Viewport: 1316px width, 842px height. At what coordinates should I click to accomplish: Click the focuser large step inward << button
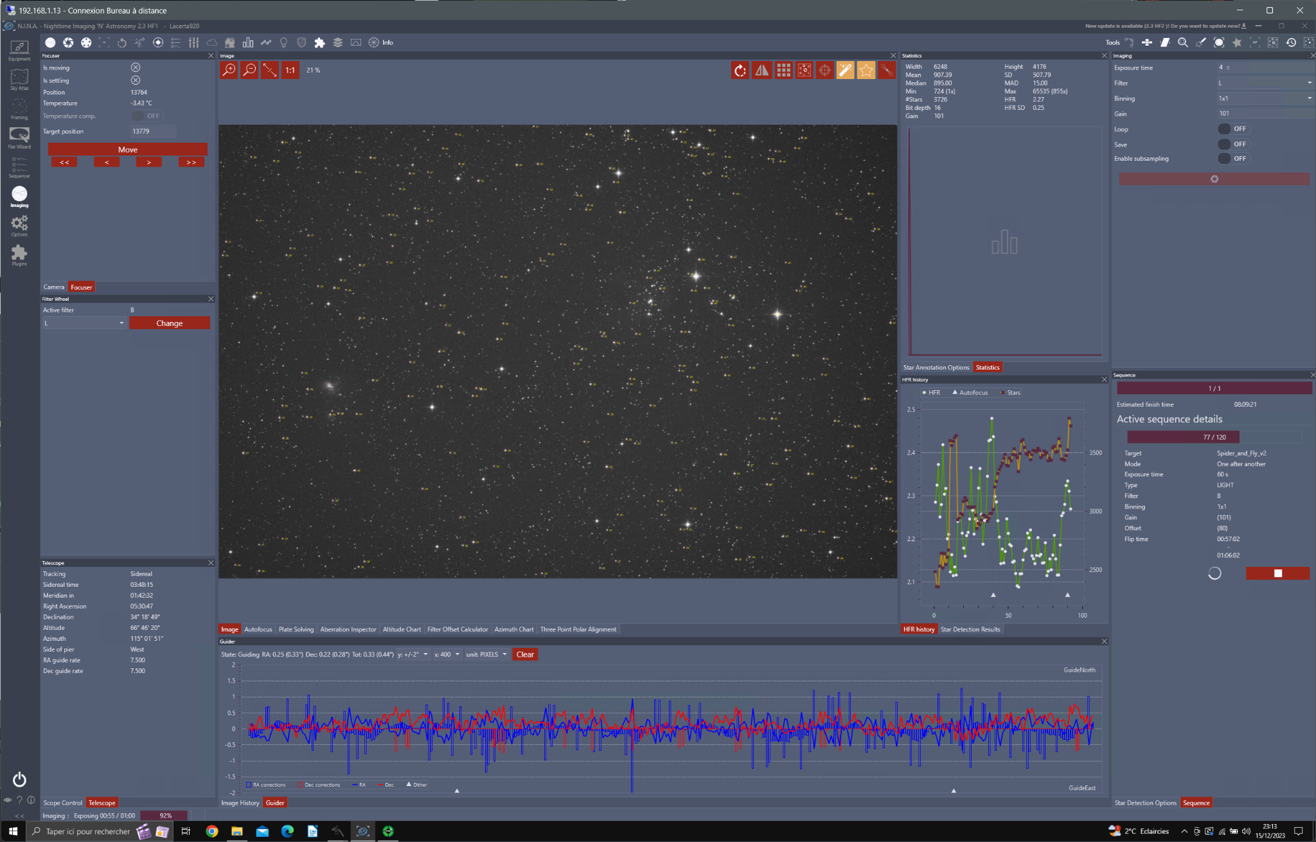(64, 162)
